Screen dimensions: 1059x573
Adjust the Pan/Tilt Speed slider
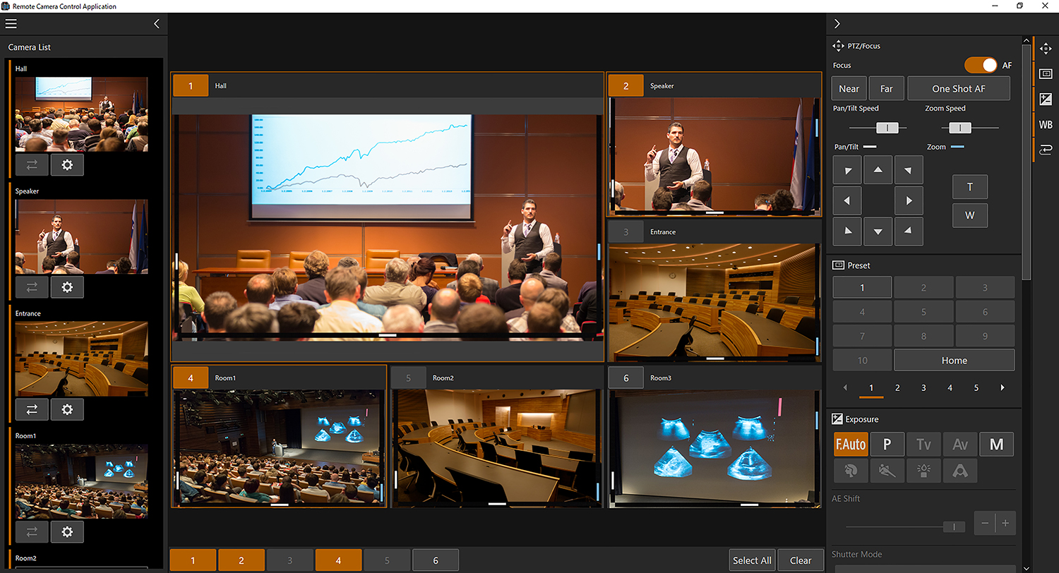coord(887,128)
